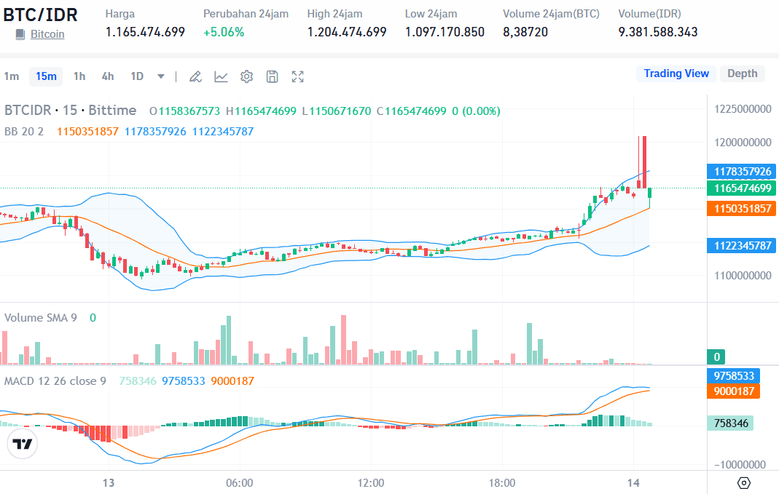779x494 pixels.
Task: Save chart layout using the floppy icon
Action: [272, 76]
